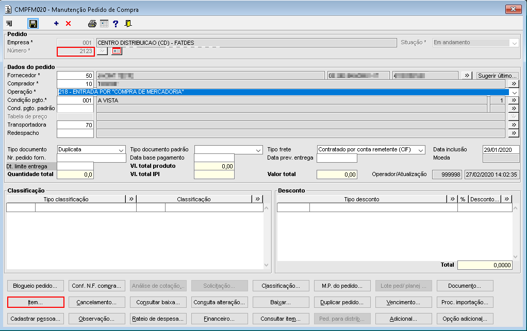Click the Dt. limite entrega field
The image size is (527, 331).
tap(75, 166)
